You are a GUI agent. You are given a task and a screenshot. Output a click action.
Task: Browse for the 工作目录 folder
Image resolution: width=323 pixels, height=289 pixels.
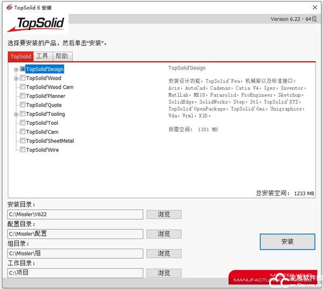click(x=164, y=273)
